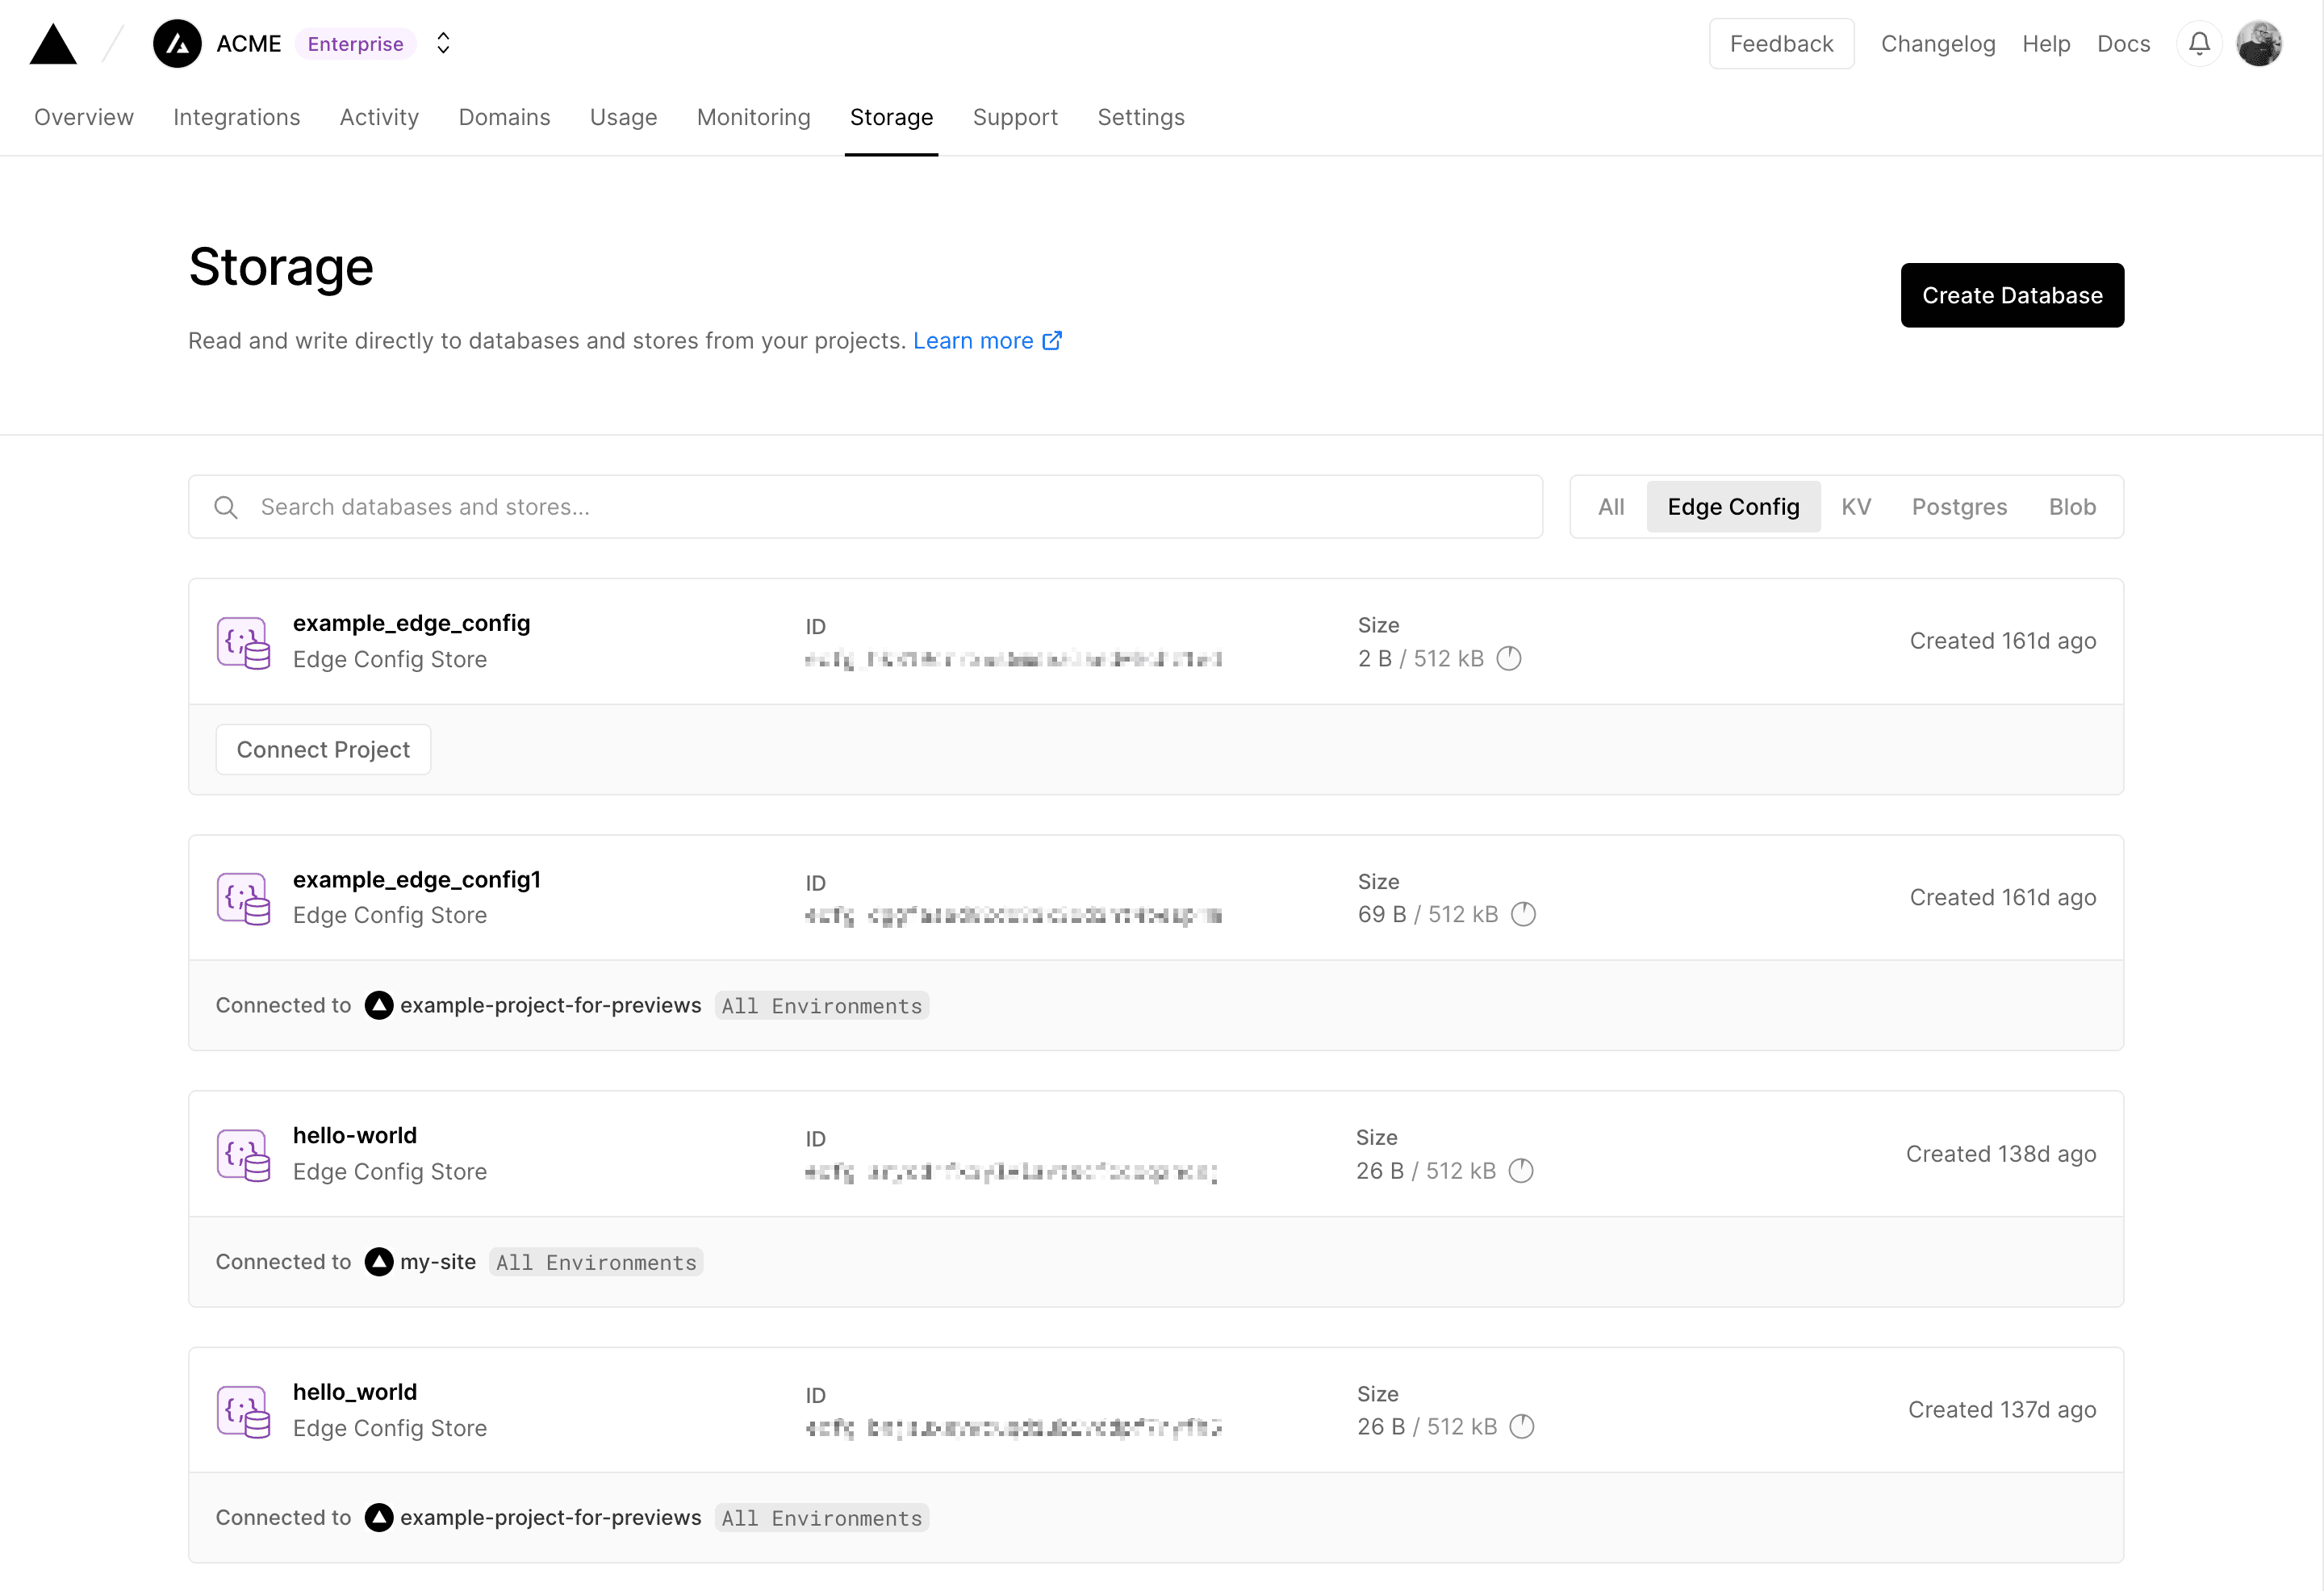Click Connect Project for example_edge_config
The height and width of the screenshot is (1591, 2324).
[x=323, y=750]
